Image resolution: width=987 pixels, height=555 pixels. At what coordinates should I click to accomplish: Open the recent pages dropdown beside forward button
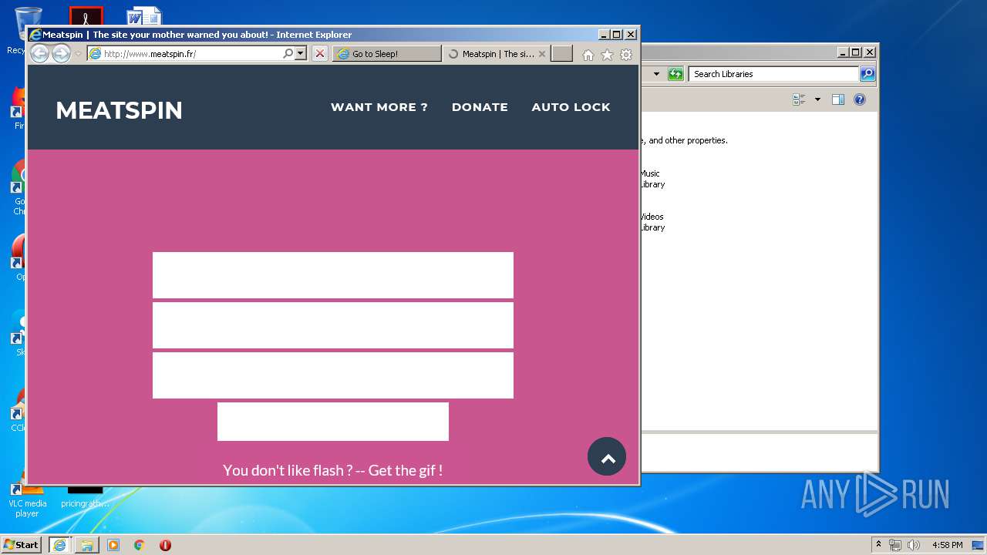78,54
